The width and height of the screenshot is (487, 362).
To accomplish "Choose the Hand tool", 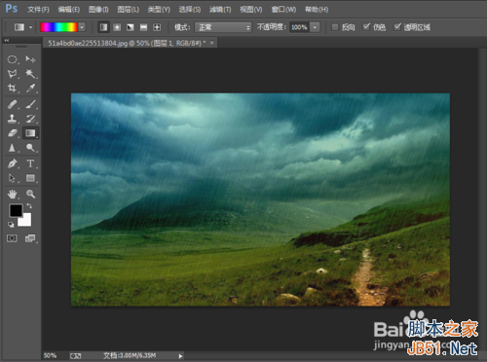I will coord(12,194).
